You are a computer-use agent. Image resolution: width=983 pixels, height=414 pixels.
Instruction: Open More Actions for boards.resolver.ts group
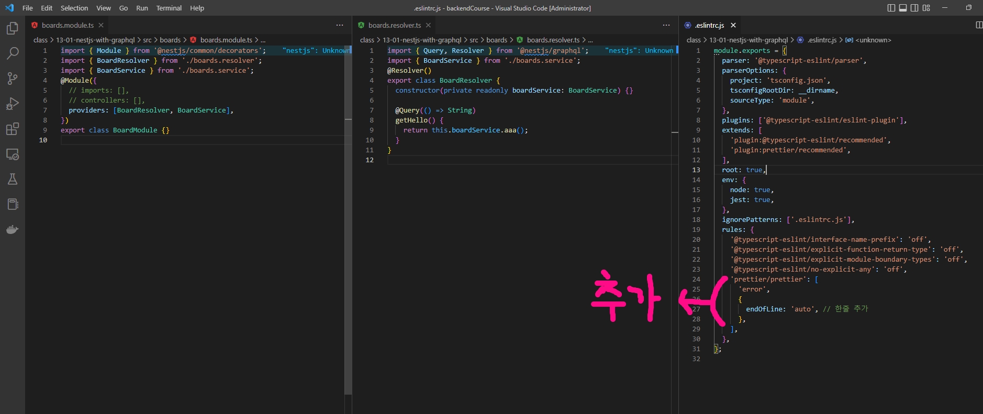[666, 25]
